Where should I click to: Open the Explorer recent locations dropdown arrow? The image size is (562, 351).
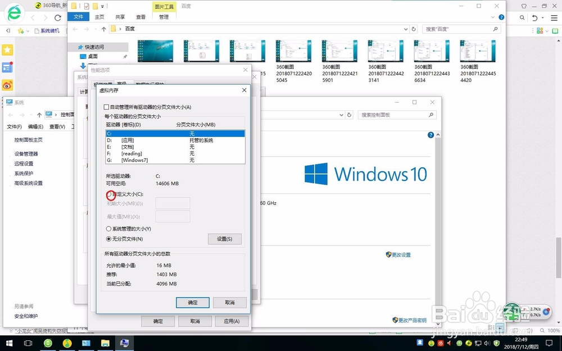coord(96,29)
